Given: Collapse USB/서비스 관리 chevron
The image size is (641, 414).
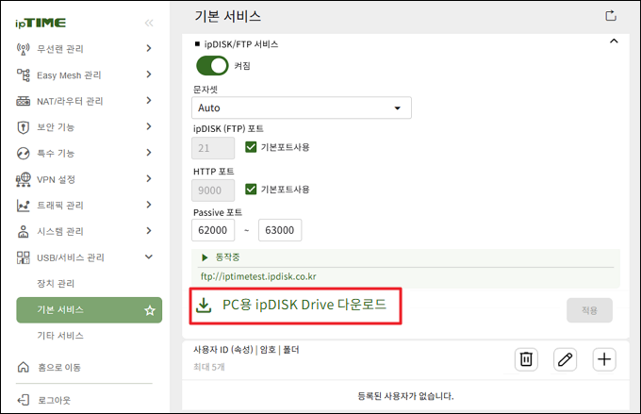Looking at the screenshot, I should pos(149,257).
